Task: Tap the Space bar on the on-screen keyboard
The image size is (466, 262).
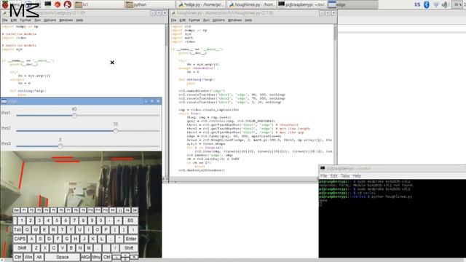Action: (x=63, y=257)
